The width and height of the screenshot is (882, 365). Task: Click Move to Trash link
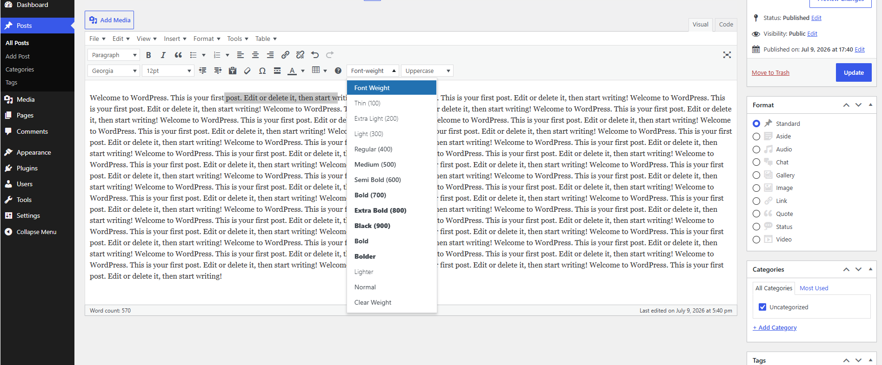770,72
